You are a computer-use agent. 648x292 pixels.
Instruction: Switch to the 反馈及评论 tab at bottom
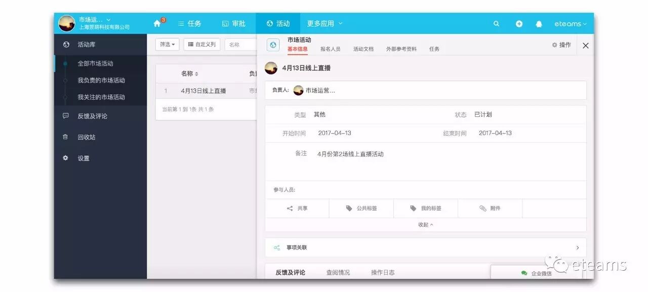291,272
